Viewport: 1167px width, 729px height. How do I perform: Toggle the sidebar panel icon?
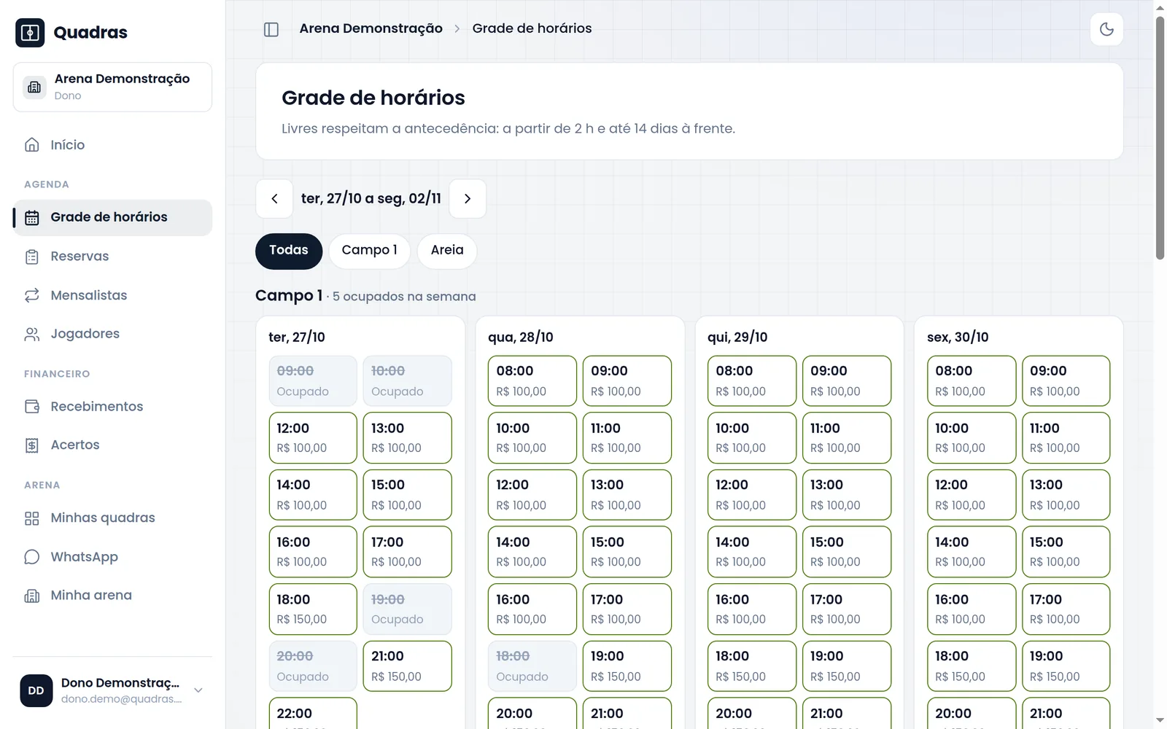point(271,29)
